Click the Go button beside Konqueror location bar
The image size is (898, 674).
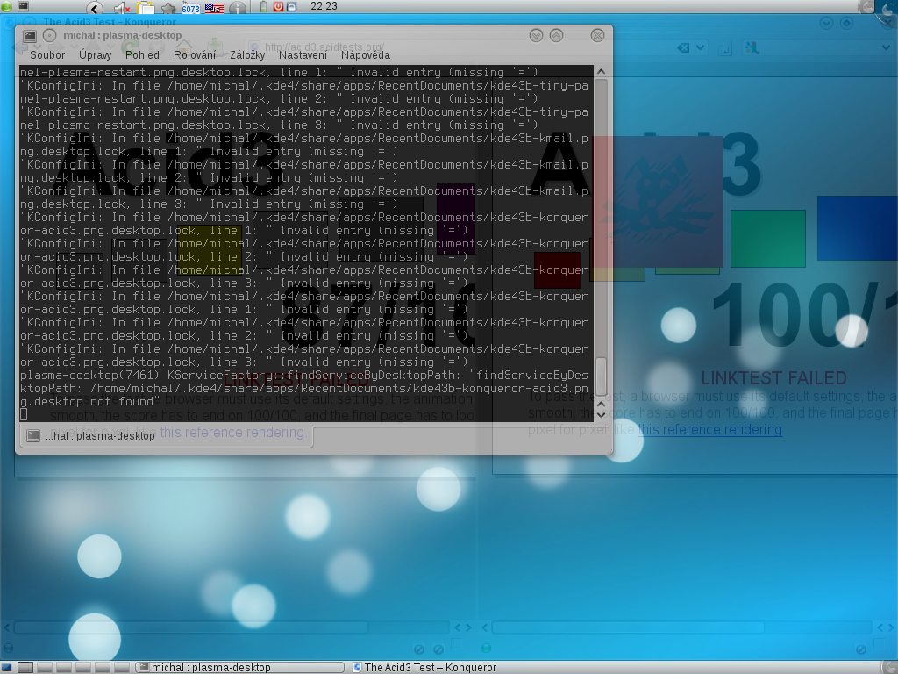(725, 48)
